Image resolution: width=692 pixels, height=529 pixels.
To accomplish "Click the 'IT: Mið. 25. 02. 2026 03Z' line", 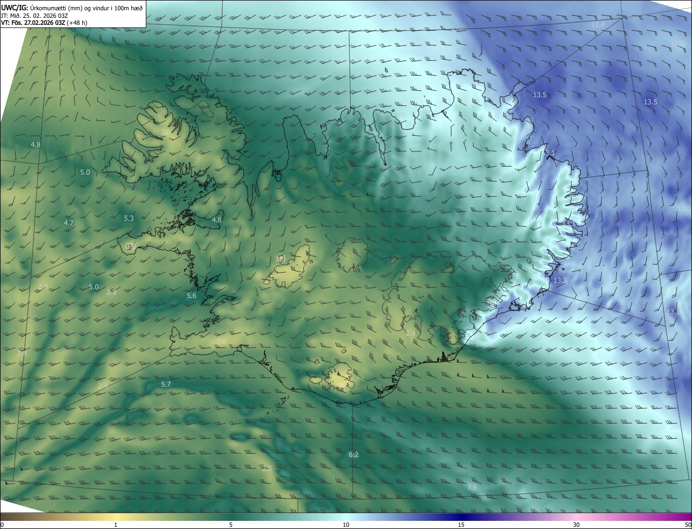I will pos(34,15).
